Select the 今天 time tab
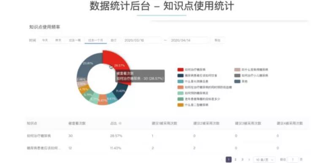 (x=45, y=40)
